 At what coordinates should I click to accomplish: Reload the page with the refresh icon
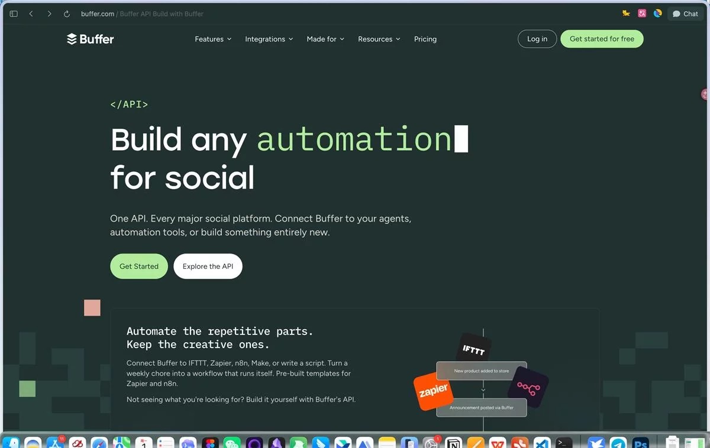[x=67, y=14]
